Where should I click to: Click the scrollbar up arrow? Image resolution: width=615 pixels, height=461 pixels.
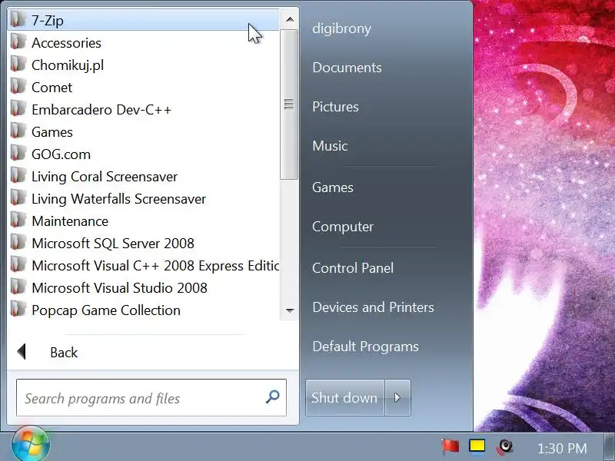click(290, 19)
